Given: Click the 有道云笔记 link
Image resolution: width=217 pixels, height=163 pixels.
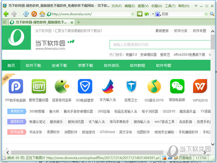Looking at the screenshot, I should 37,122.
